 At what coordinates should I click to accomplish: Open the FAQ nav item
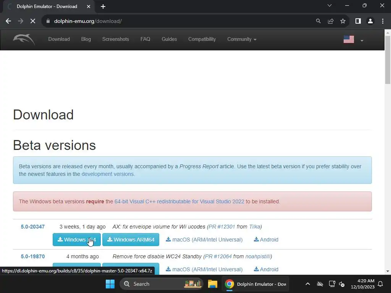point(145,39)
